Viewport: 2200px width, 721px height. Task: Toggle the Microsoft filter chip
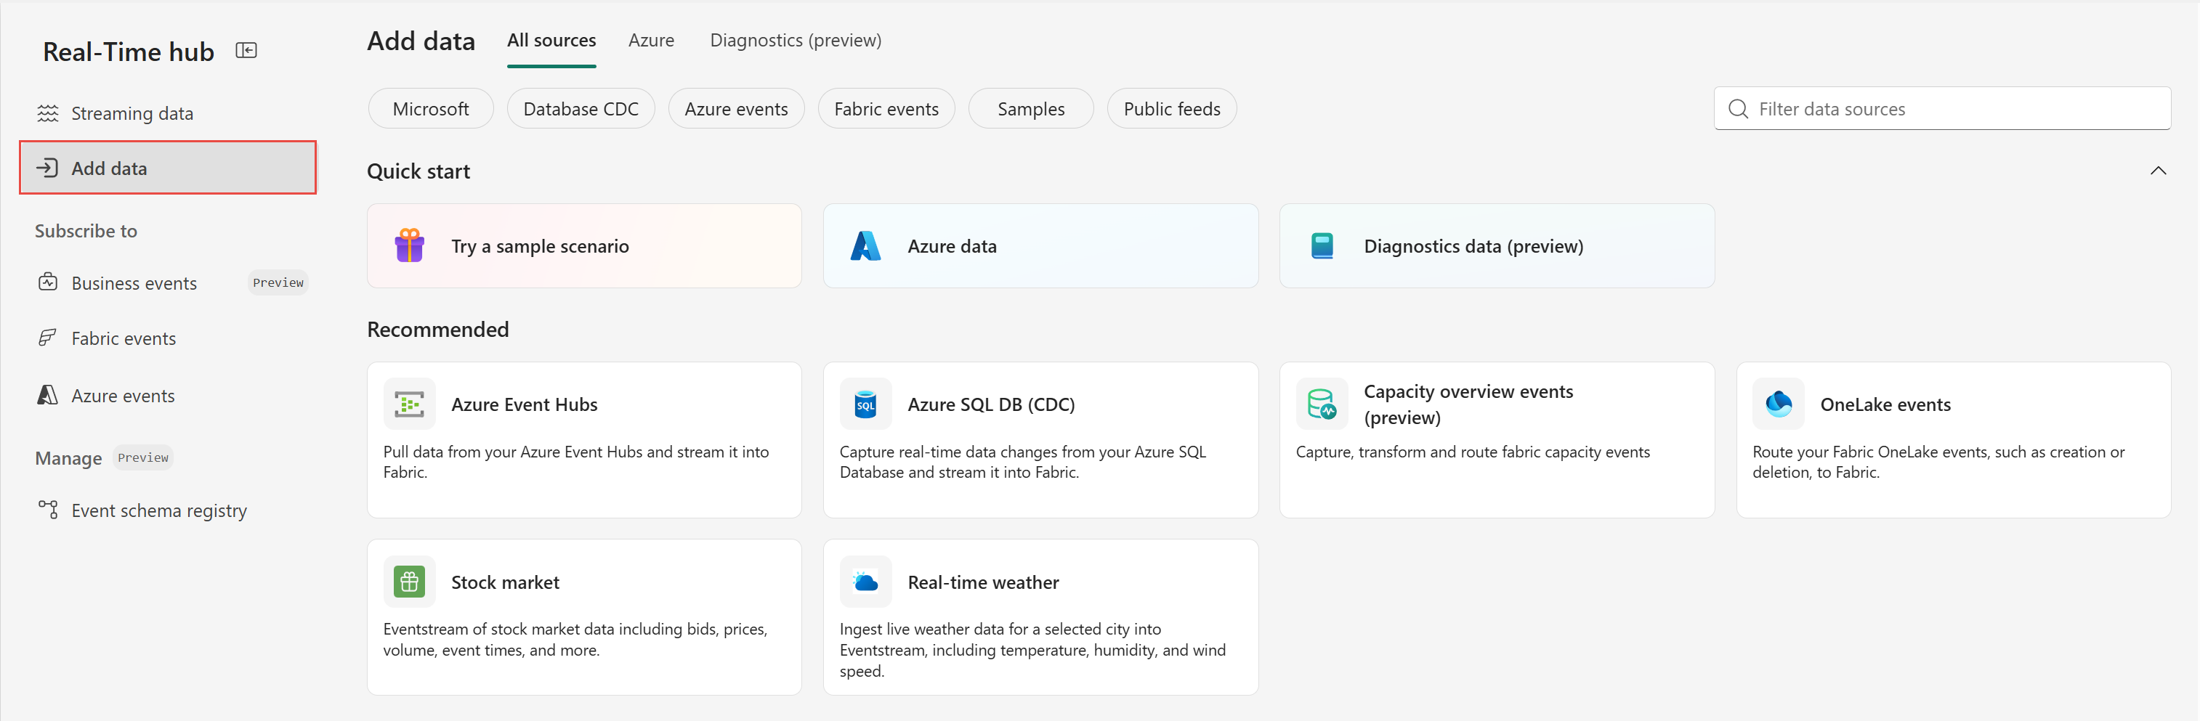(x=430, y=109)
